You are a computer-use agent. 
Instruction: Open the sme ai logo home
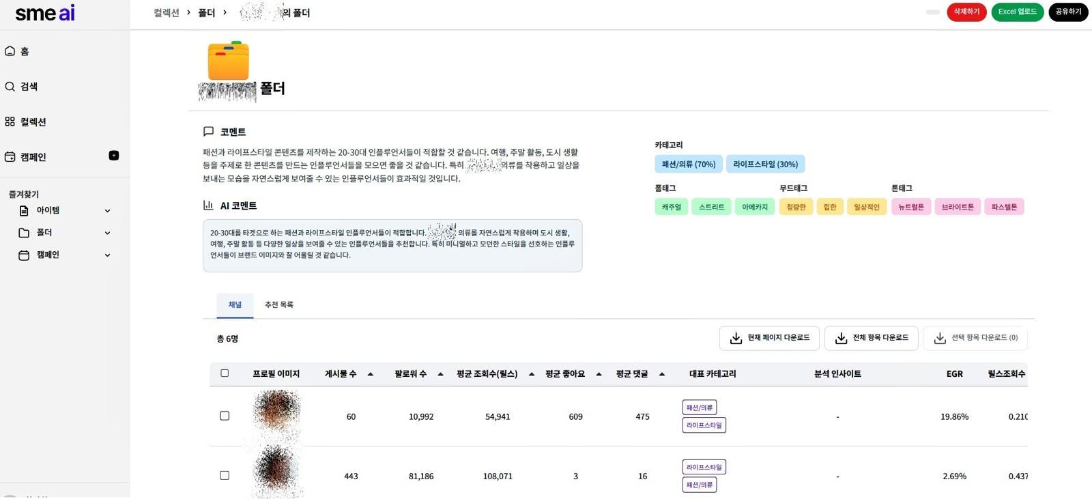(x=45, y=13)
